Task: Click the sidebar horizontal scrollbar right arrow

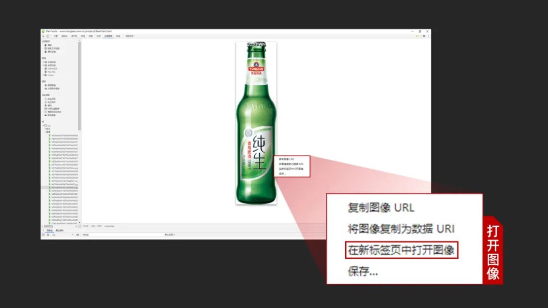Action: (x=76, y=226)
